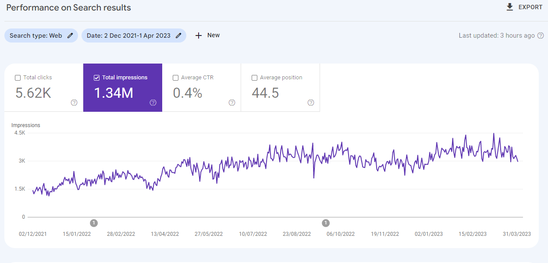
Task: Click annotation marker near 15/01/2022
Action: (94, 223)
